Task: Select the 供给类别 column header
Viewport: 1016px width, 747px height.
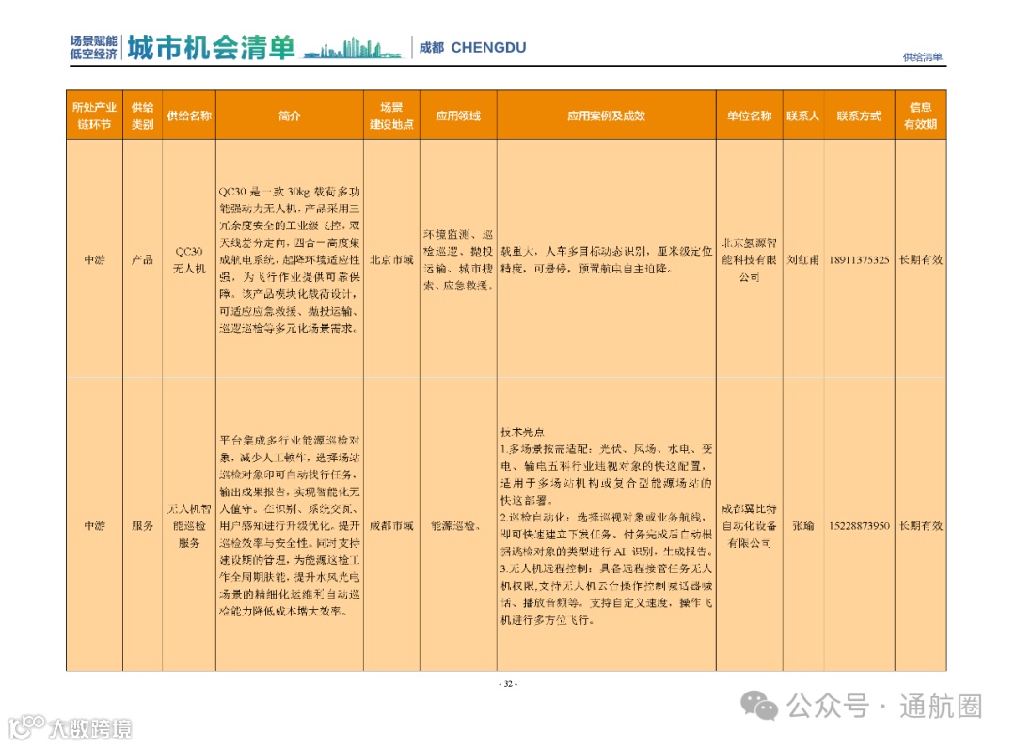Action: (x=143, y=116)
